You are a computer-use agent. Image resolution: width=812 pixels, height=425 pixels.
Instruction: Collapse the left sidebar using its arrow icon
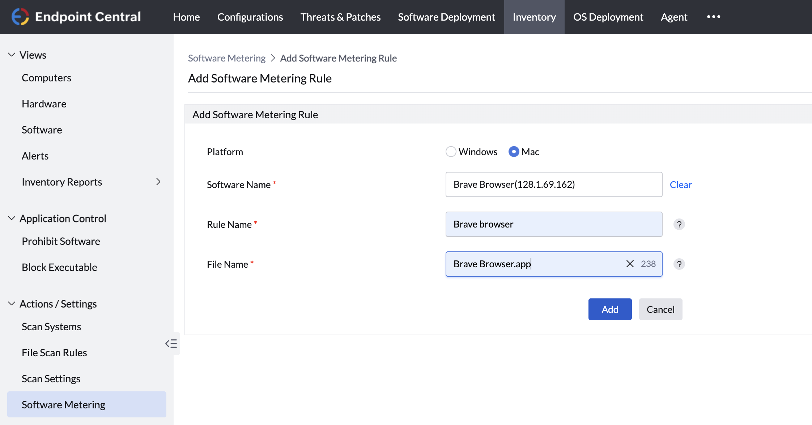171,344
